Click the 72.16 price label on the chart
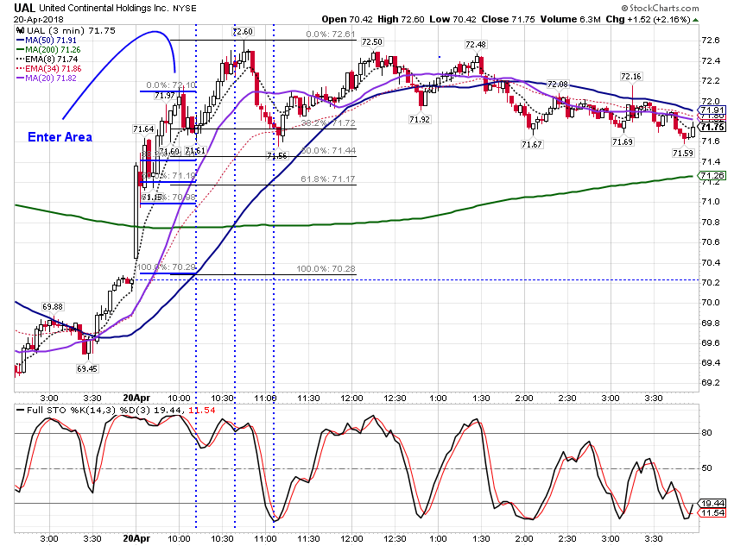The width and height of the screenshot is (734, 546). [x=631, y=76]
